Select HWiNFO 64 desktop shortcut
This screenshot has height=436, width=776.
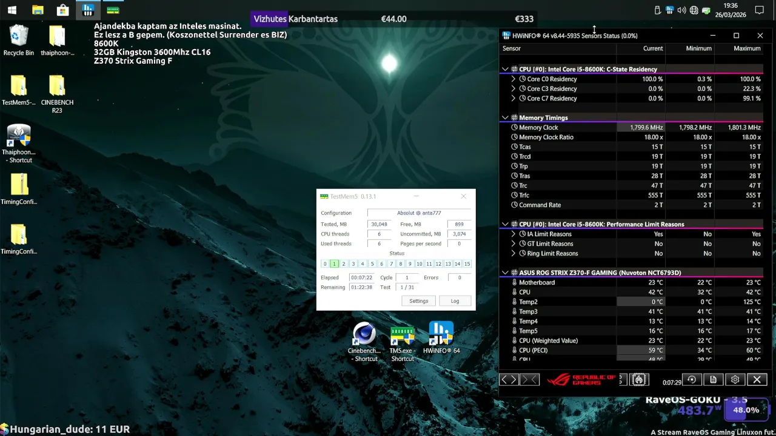(x=441, y=338)
